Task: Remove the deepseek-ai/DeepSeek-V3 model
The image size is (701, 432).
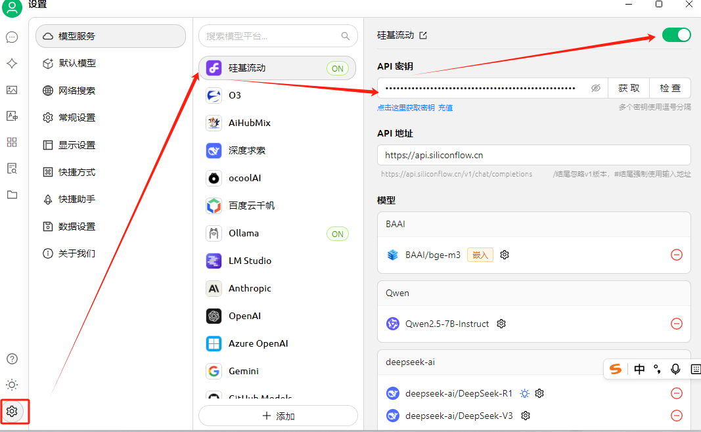Action: (677, 416)
